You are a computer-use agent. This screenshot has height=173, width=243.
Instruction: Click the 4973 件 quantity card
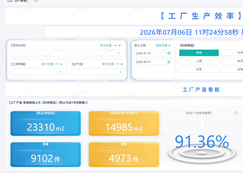124,155
